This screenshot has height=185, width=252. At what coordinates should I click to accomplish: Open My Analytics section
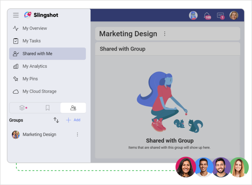click(47, 66)
